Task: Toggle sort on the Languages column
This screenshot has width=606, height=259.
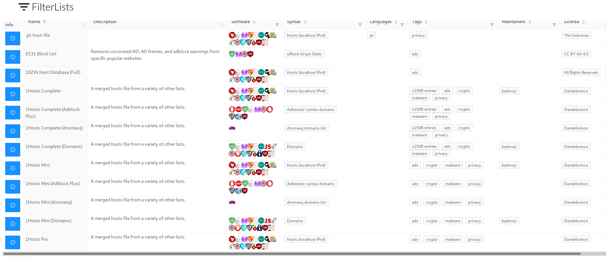Action: click(396, 22)
